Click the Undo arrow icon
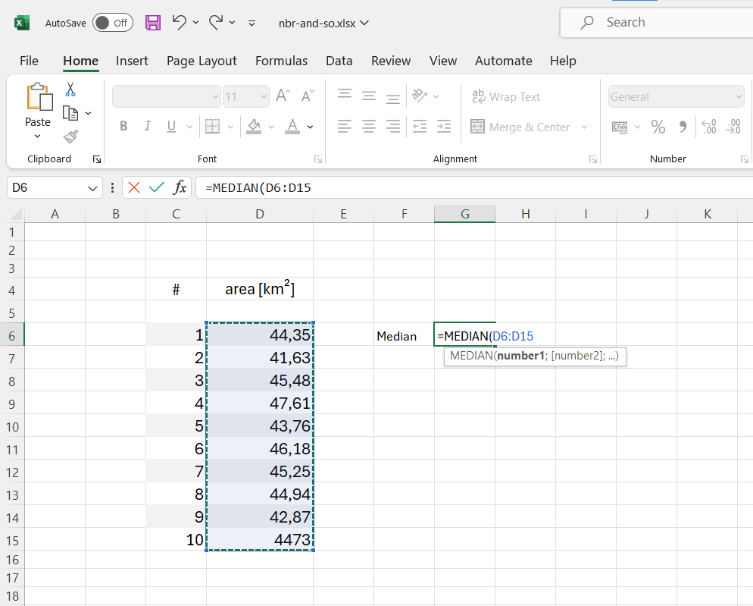 coord(179,23)
